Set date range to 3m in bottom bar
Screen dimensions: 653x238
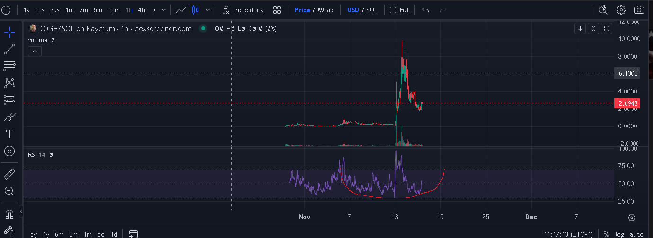click(x=73, y=234)
